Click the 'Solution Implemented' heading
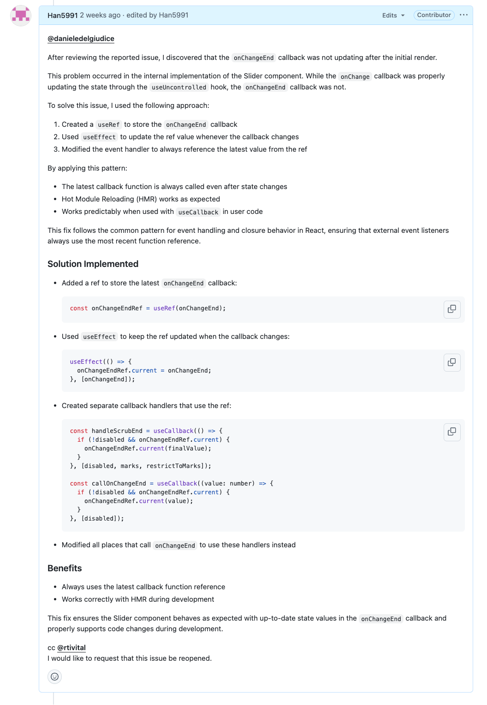 pyautogui.click(x=93, y=264)
